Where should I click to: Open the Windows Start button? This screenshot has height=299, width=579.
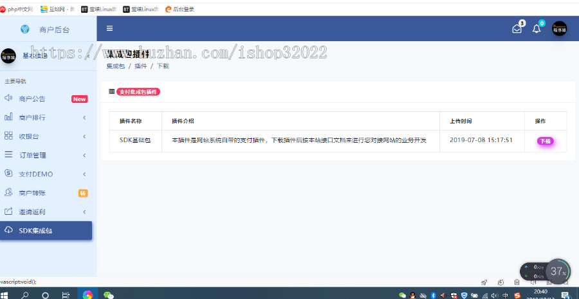[5, 295]
